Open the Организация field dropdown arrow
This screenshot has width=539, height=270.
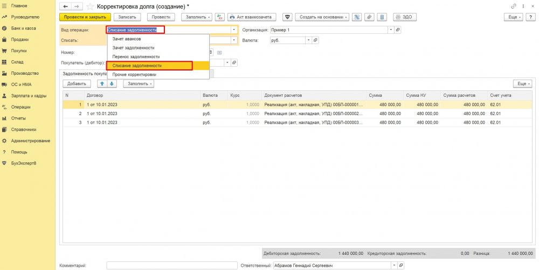(391, 30)
